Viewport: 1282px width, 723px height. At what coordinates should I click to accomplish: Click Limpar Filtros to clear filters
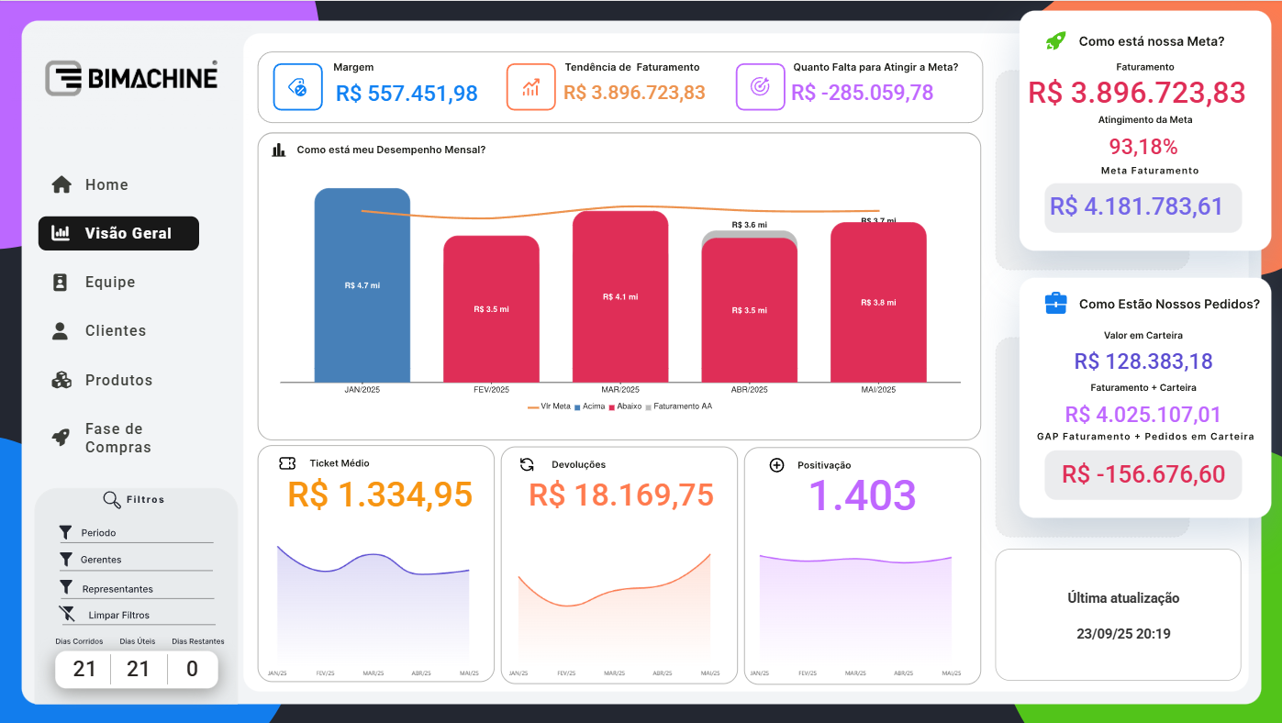tap(118, 615)
